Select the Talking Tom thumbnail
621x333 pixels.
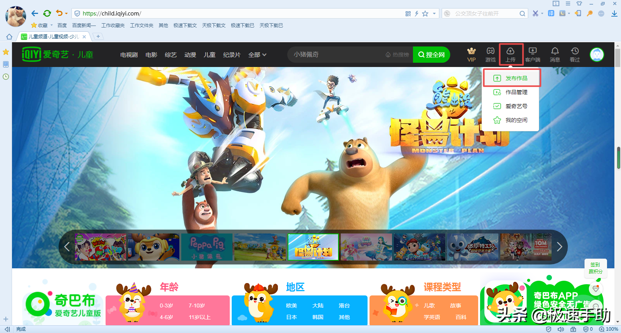coord(526,247)
